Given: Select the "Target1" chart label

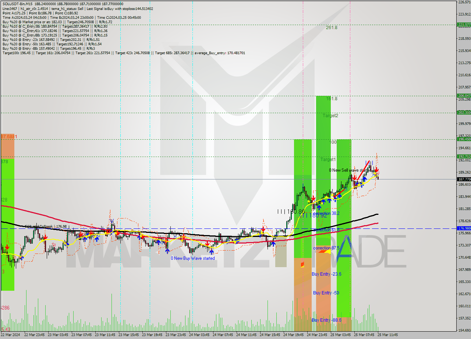Looking at the screenshot, I should (x=328, y=160).
